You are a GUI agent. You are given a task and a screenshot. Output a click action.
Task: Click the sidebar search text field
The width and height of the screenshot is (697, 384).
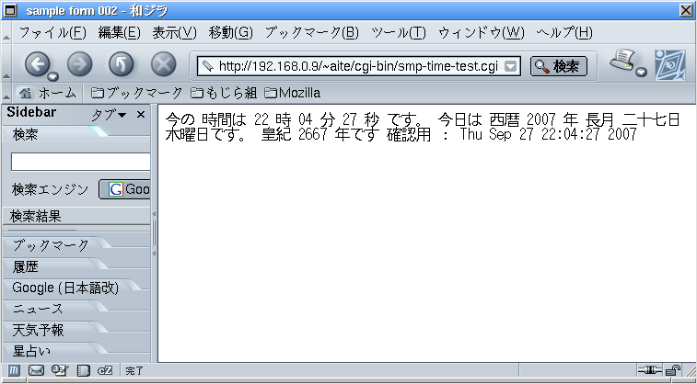click(x=81, y=162)
